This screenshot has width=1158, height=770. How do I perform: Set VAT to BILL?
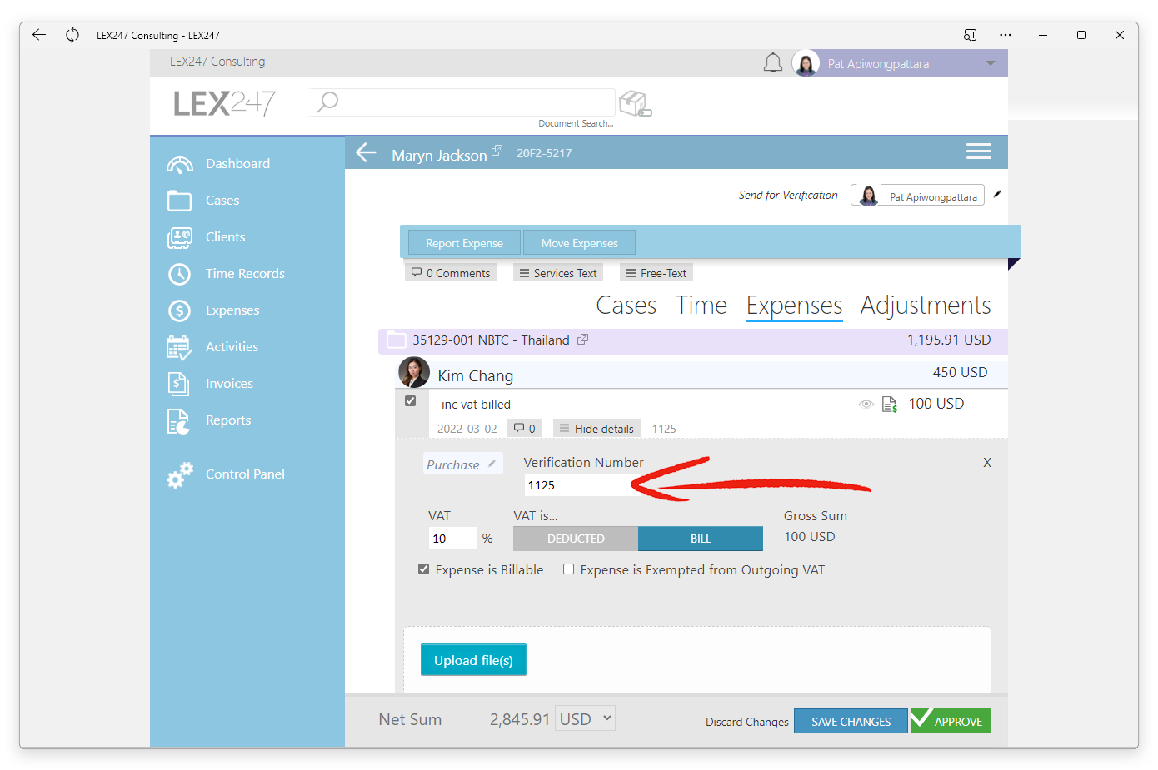click(701, 539)
